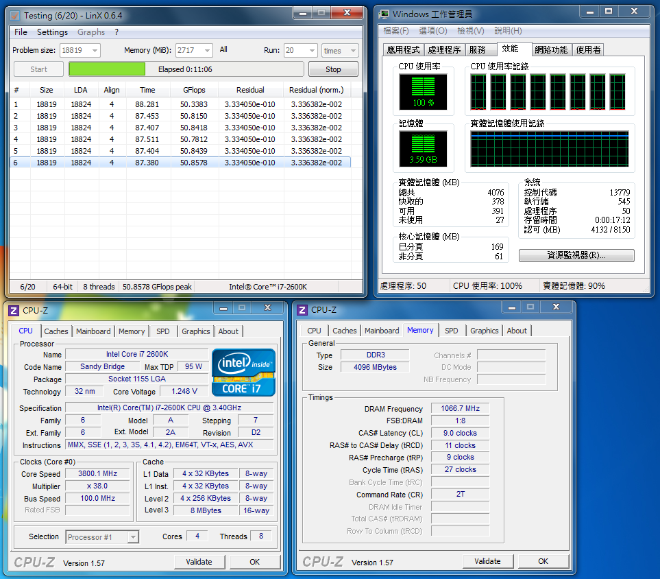Image resolution: width=660 pixels, height=579 pixels.
Task: Click the right CPU-Z window Z icon
Action: point(302,310)
